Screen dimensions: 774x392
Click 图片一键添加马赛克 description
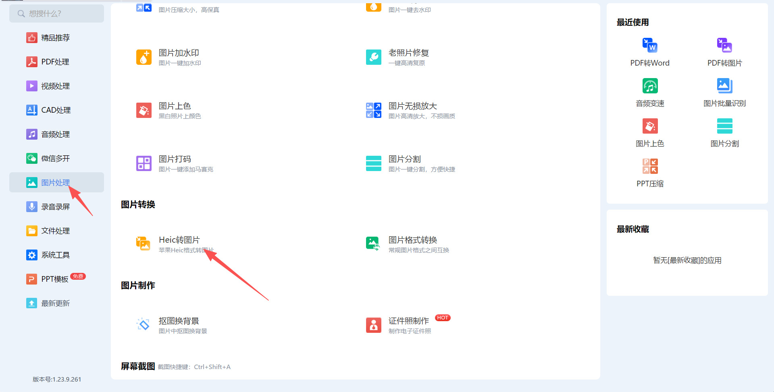[186, 169]
